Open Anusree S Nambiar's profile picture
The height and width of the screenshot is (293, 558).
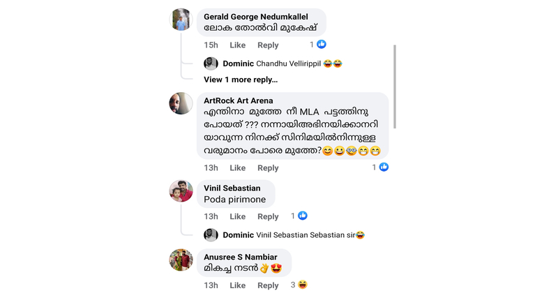pos(181,260)
